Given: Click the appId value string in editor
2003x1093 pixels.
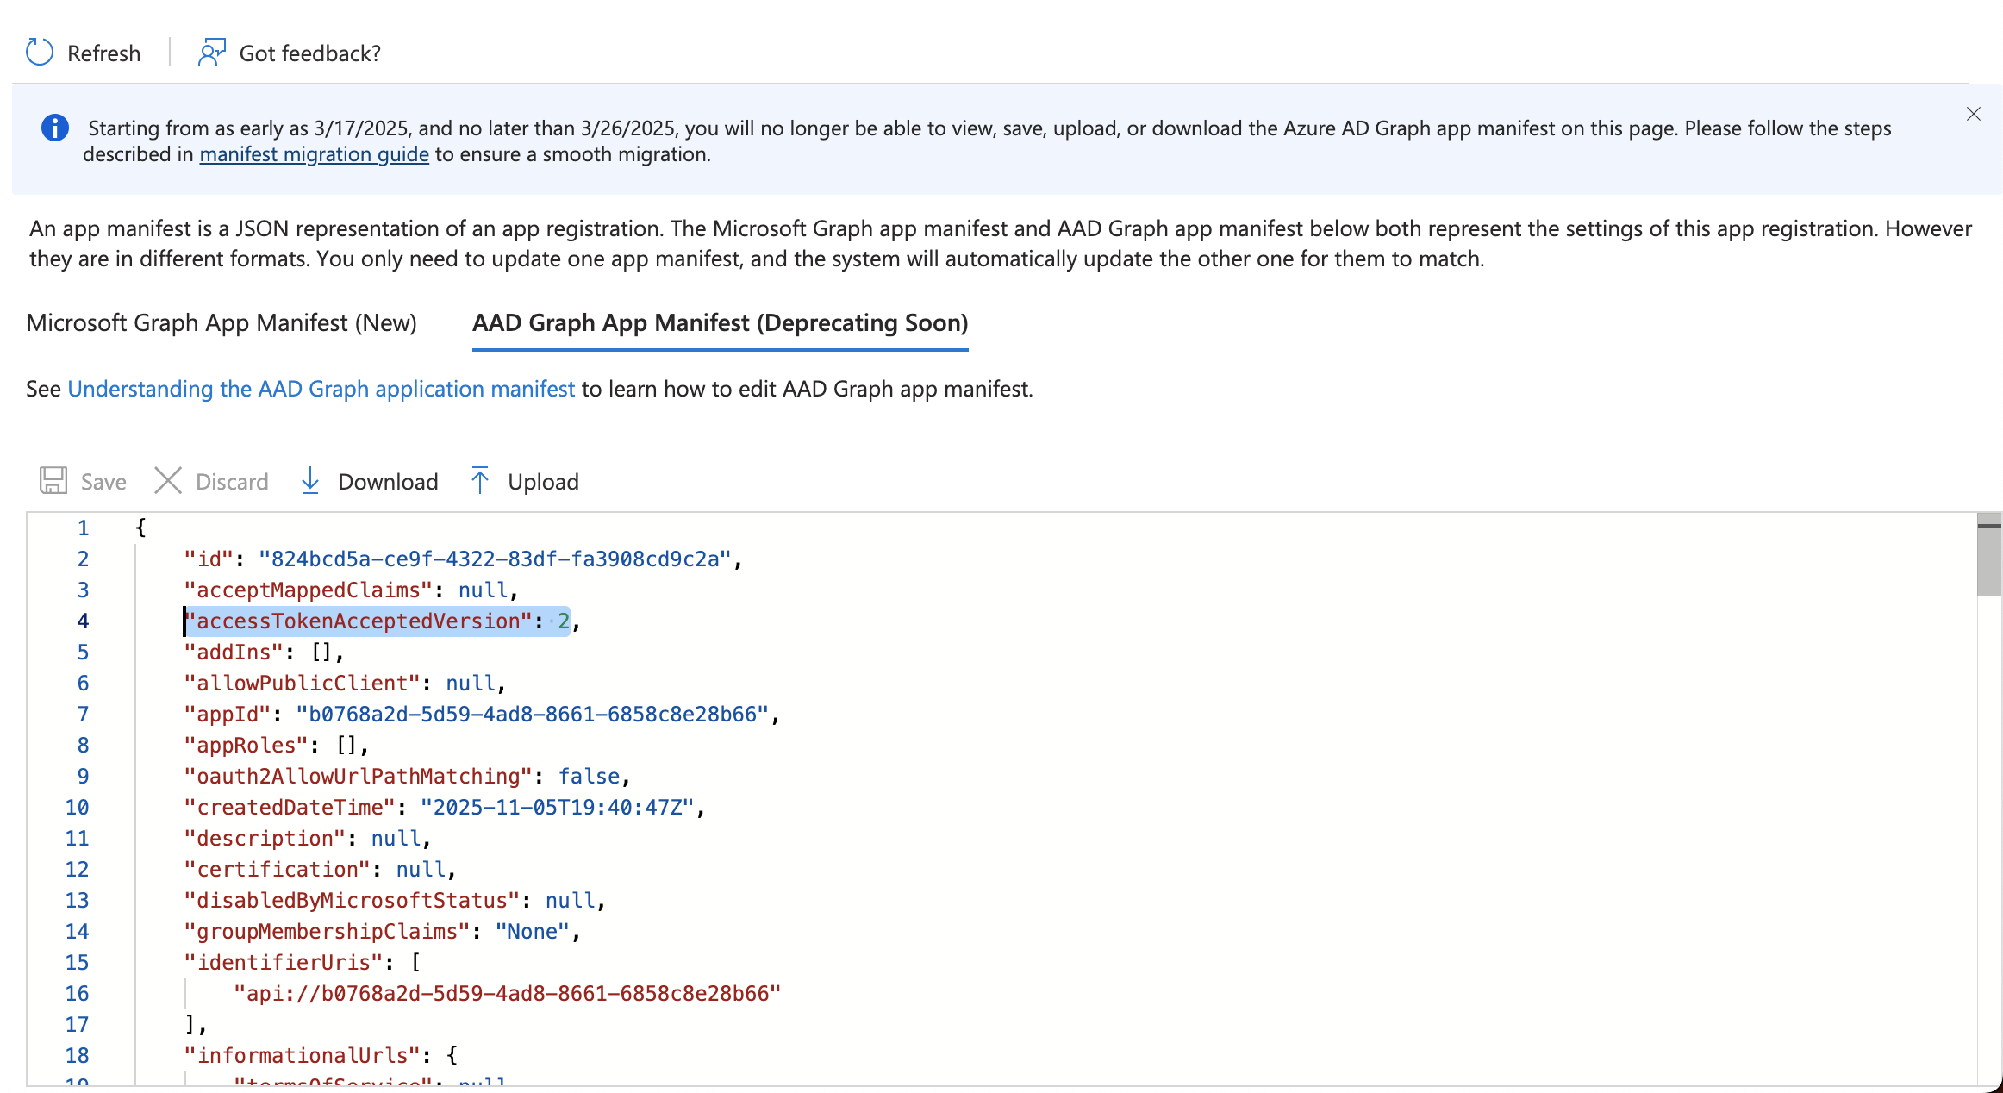Looking at the screenshot, I should [x=532, y=714].
